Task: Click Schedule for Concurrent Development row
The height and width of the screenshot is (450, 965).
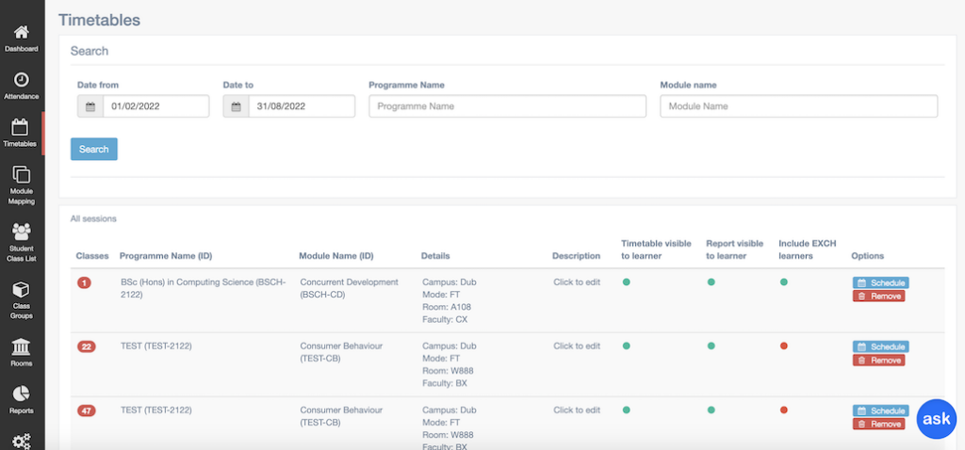Action: tap(880, 282)
